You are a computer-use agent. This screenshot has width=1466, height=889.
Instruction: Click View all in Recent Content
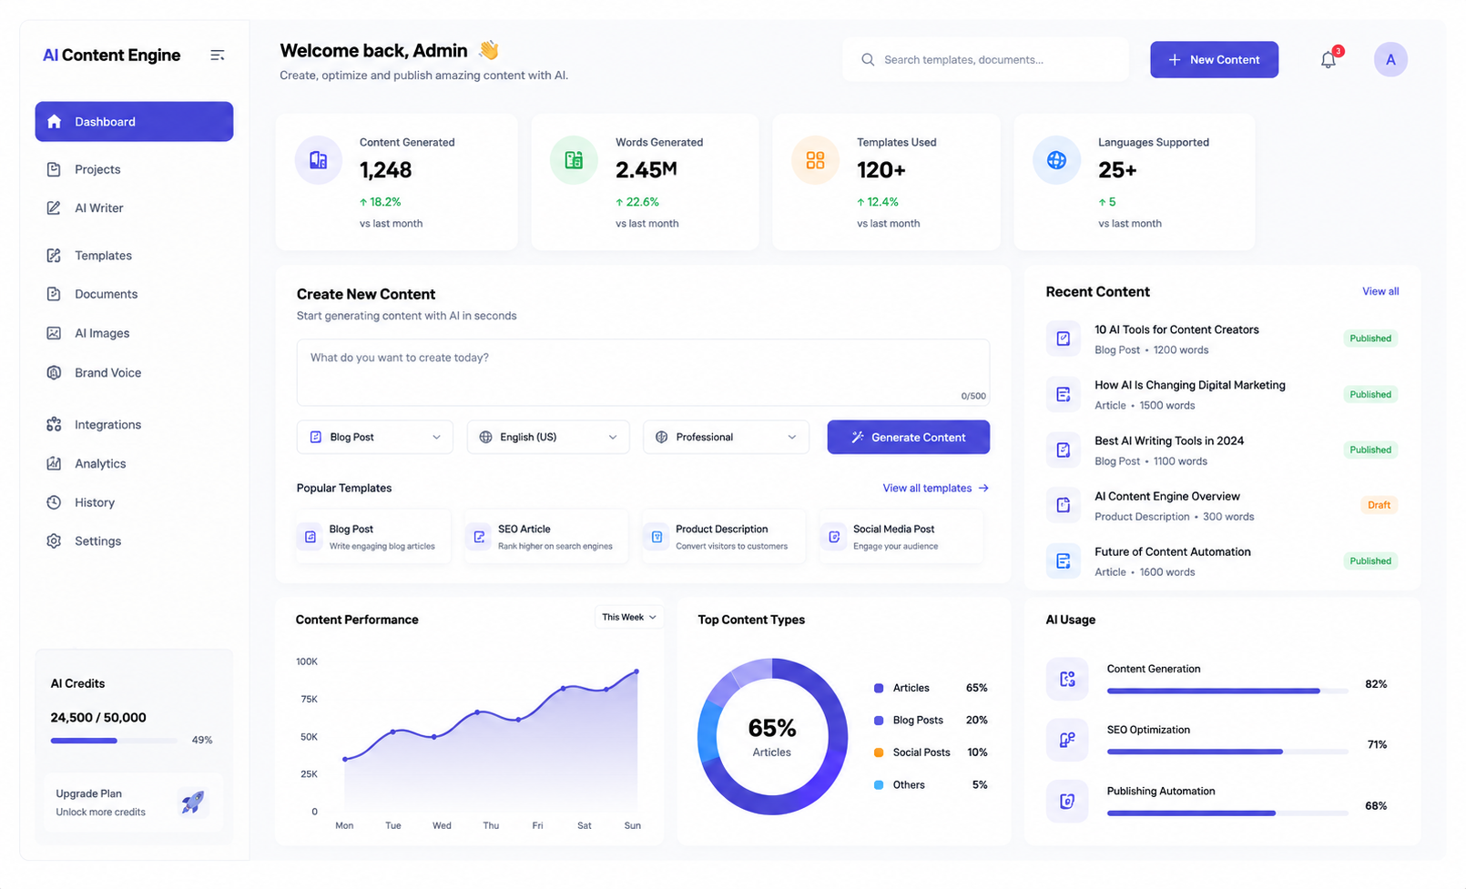1380,291
